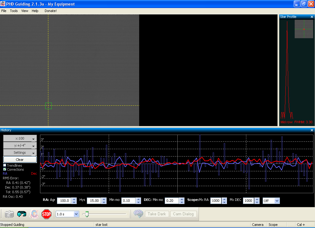Toggle the Trendlines checkbox
Image resolution: width=315 pixels, height=228 pixels.
pyautogui.click(x=5, y=165)
